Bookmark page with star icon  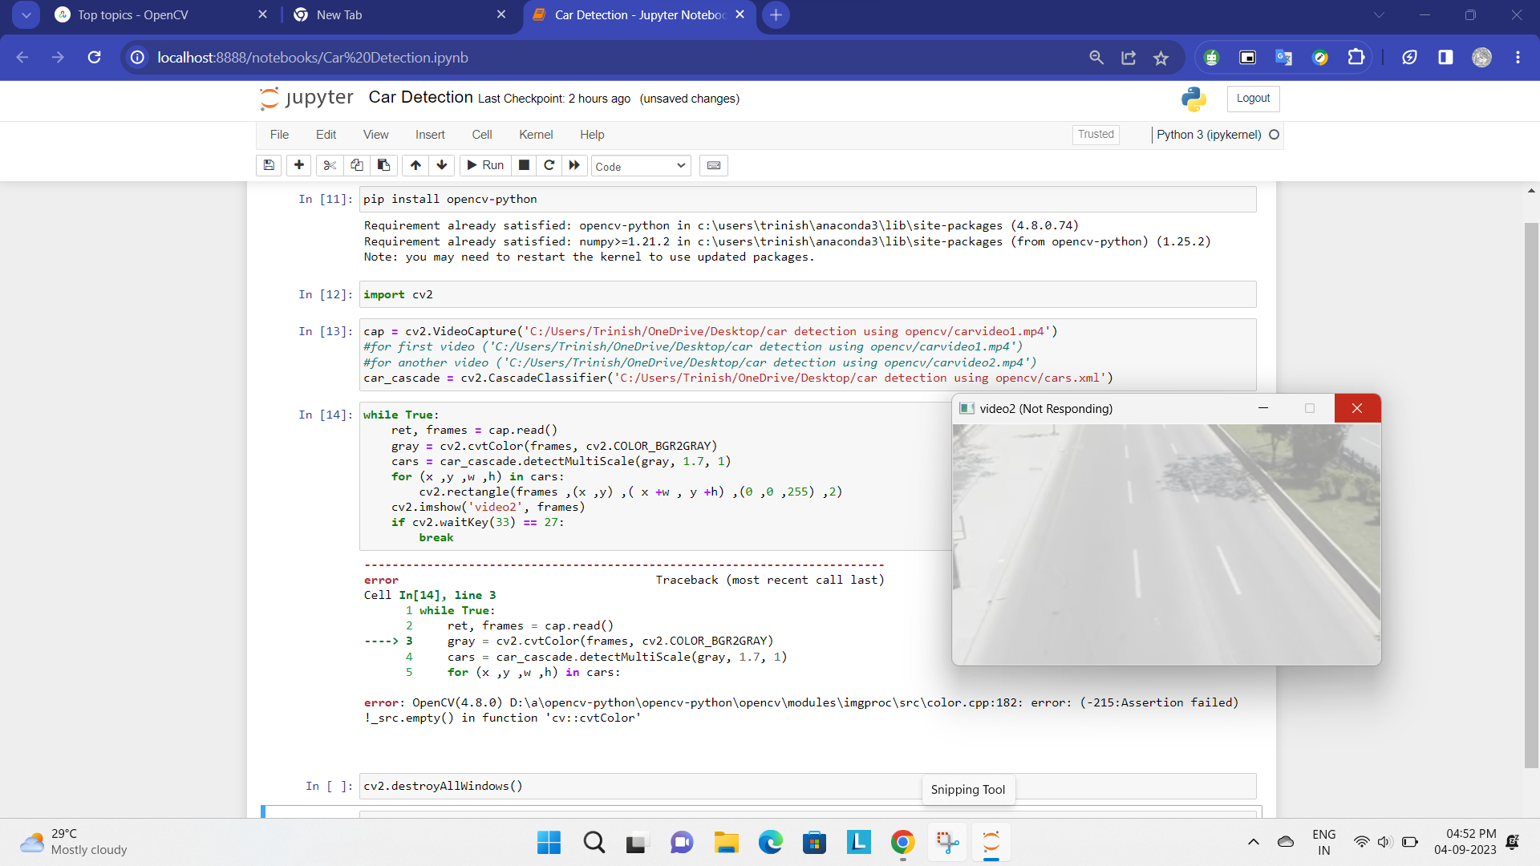pos(1161,58)
